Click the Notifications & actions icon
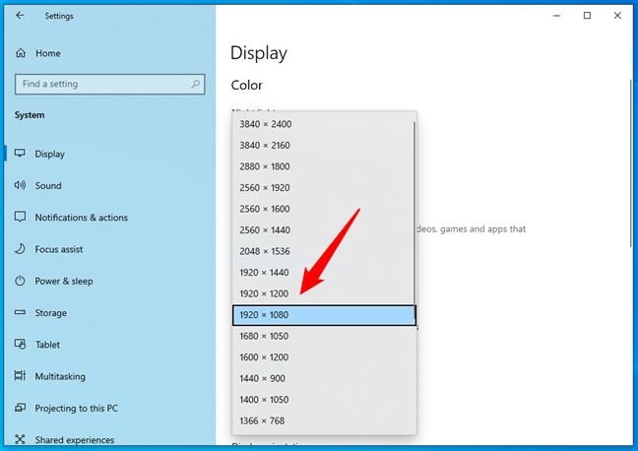The height and width of the screenshot is (451, 638). [20, 217]
